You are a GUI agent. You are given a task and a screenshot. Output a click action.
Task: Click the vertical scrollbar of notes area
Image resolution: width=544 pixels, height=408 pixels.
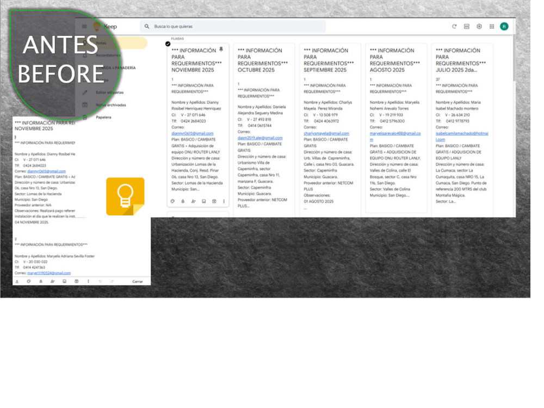pyautogui.click(x=514, y=59)
